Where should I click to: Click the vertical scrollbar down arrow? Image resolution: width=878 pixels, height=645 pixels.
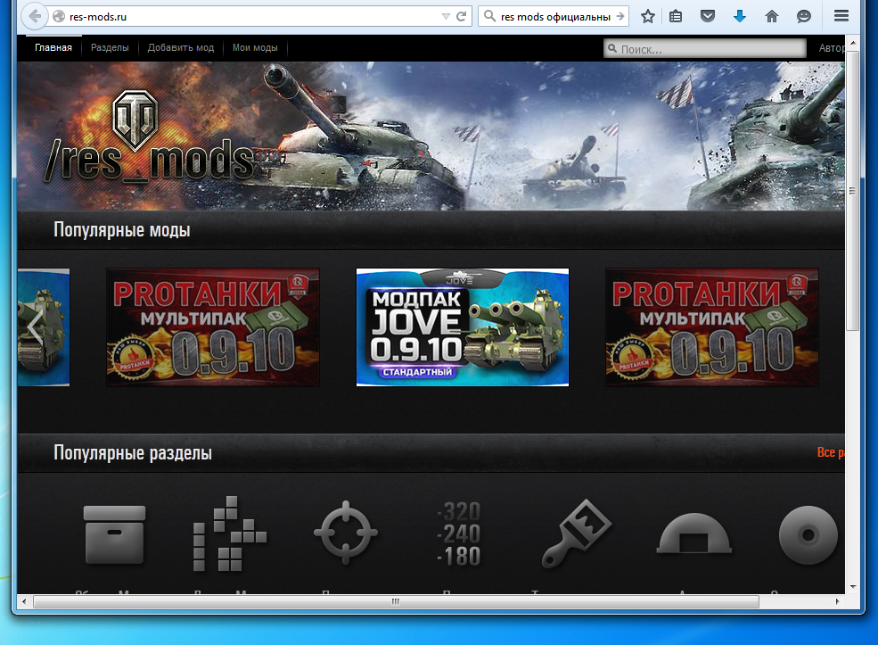coord(853,587)
